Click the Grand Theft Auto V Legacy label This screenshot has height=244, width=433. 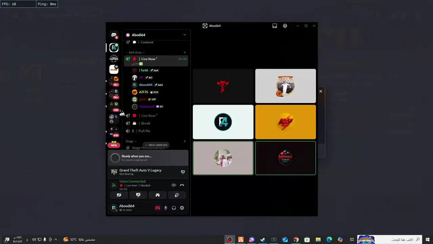tap(140, 170)
